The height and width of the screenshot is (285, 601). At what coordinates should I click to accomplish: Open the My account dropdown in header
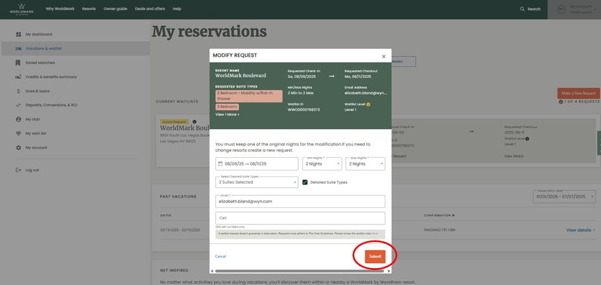click(x=574, y=10)
